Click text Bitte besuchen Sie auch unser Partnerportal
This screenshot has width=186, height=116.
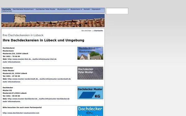click(22, 107)
